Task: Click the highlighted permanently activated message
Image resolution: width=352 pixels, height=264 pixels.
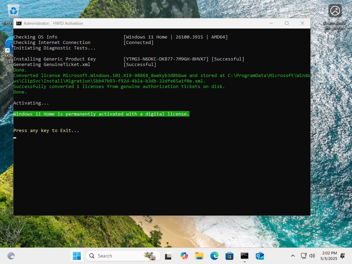Action: [101, 114]
